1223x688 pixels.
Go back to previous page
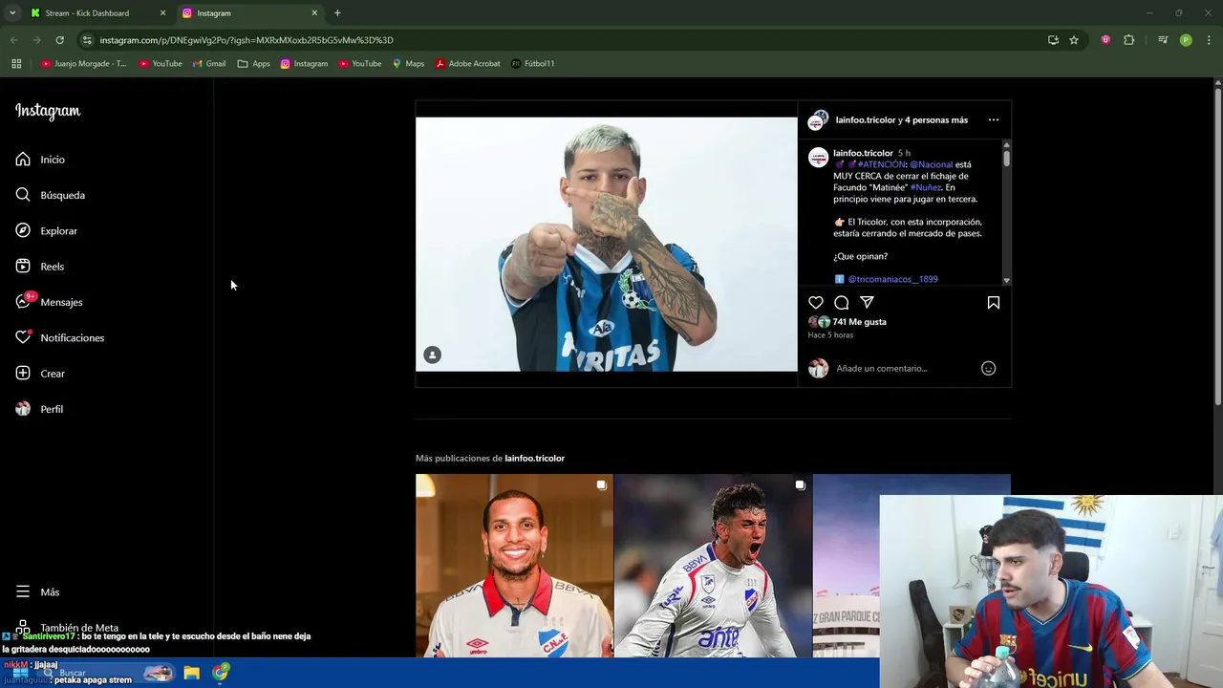(x=13, y=40)
